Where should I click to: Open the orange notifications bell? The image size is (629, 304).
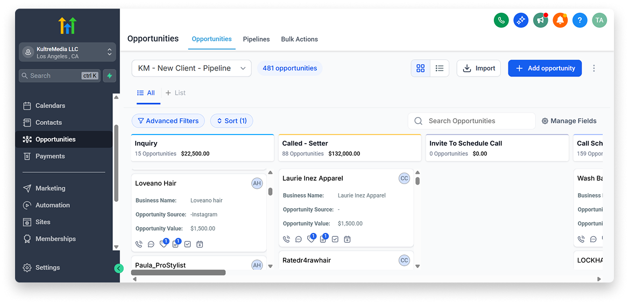(x=560, y=20)
